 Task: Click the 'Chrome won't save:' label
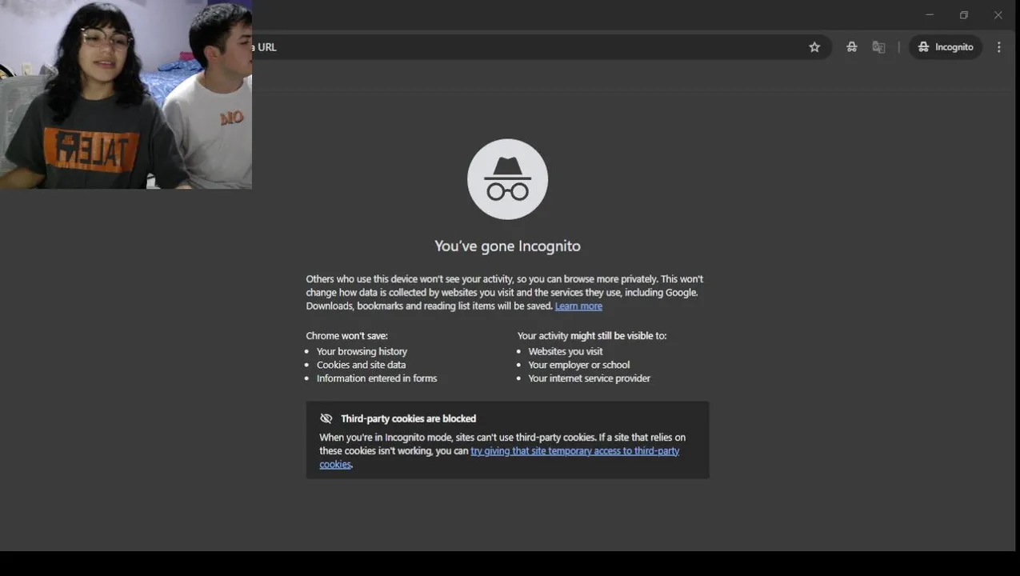[x=346, y=336]
